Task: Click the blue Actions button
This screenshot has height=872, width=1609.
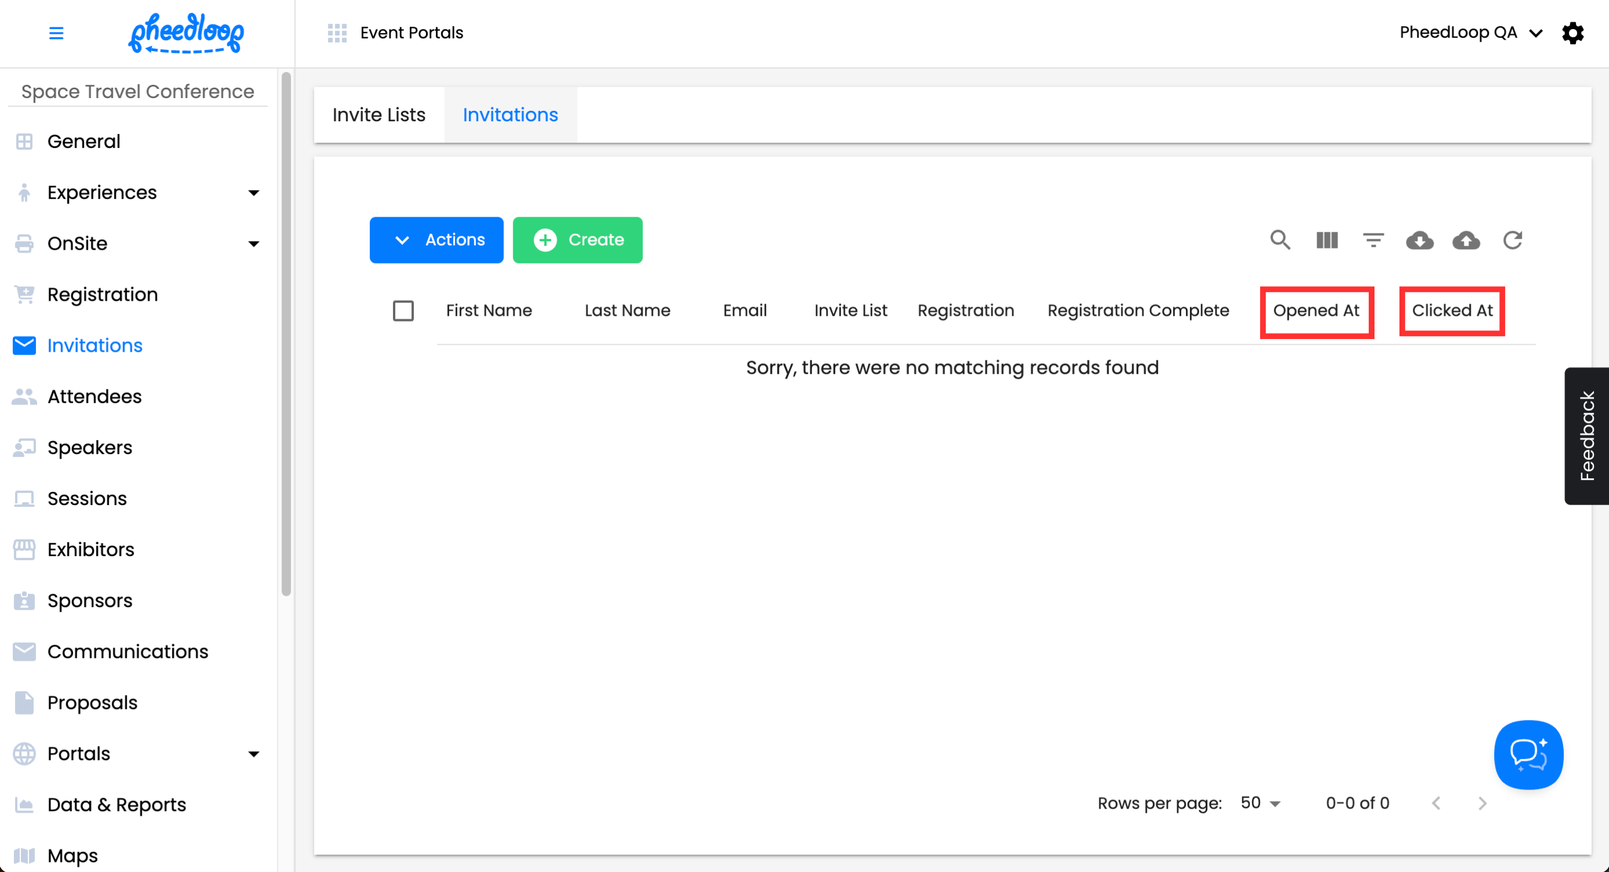Action: [436, 240]
